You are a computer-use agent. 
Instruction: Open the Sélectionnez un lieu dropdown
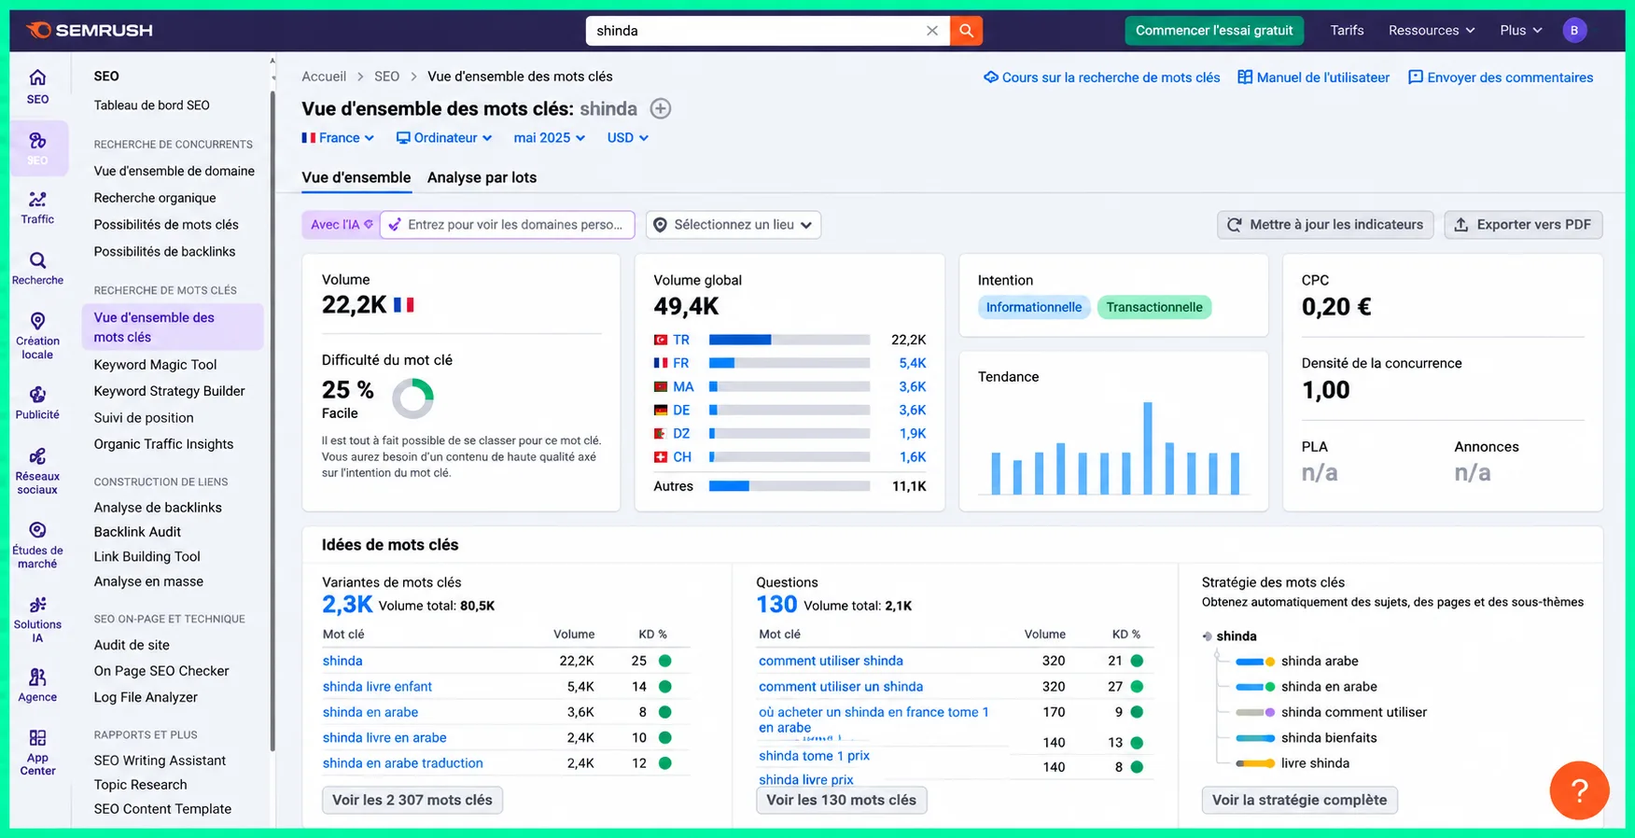(x=734, y=225)
